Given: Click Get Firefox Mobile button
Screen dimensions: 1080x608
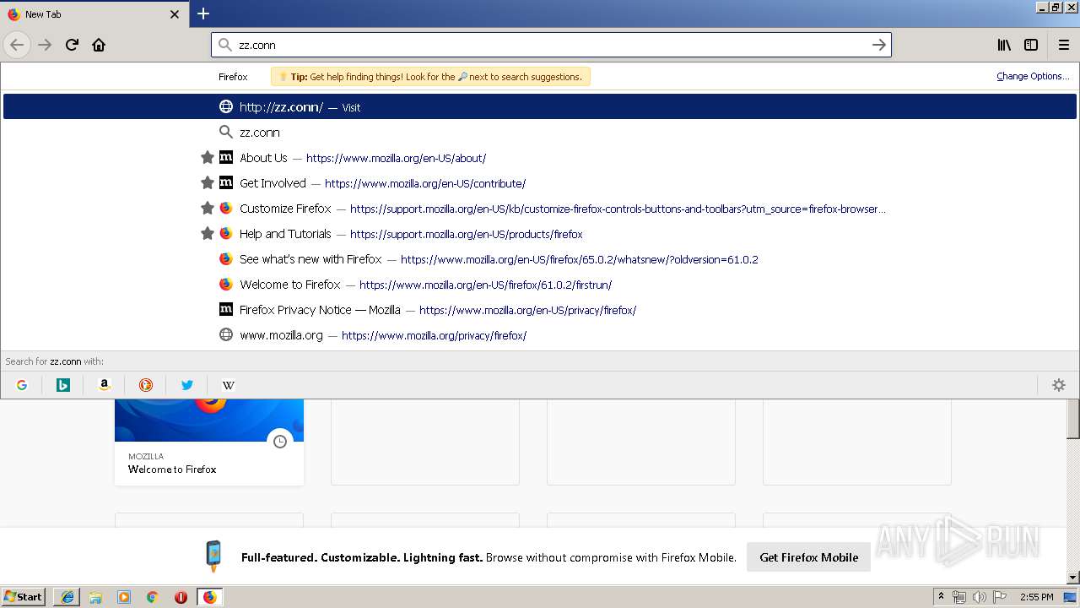Looking at the screenshot, I should 808,557.
